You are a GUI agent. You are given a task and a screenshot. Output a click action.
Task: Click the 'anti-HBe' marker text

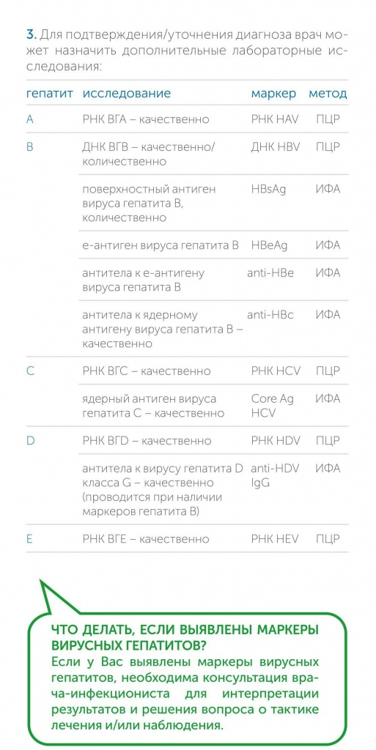[270, 273]
